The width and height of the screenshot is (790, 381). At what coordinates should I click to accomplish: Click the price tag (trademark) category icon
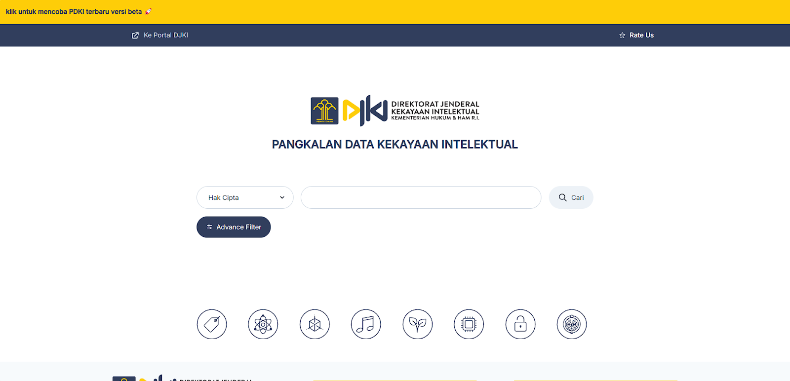coord(212,324)
